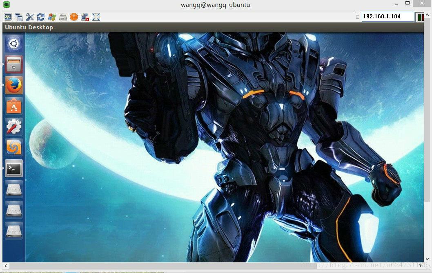Open Ubuntu Software Center shopping bag

pyautogui.click(x=14, y=106)
